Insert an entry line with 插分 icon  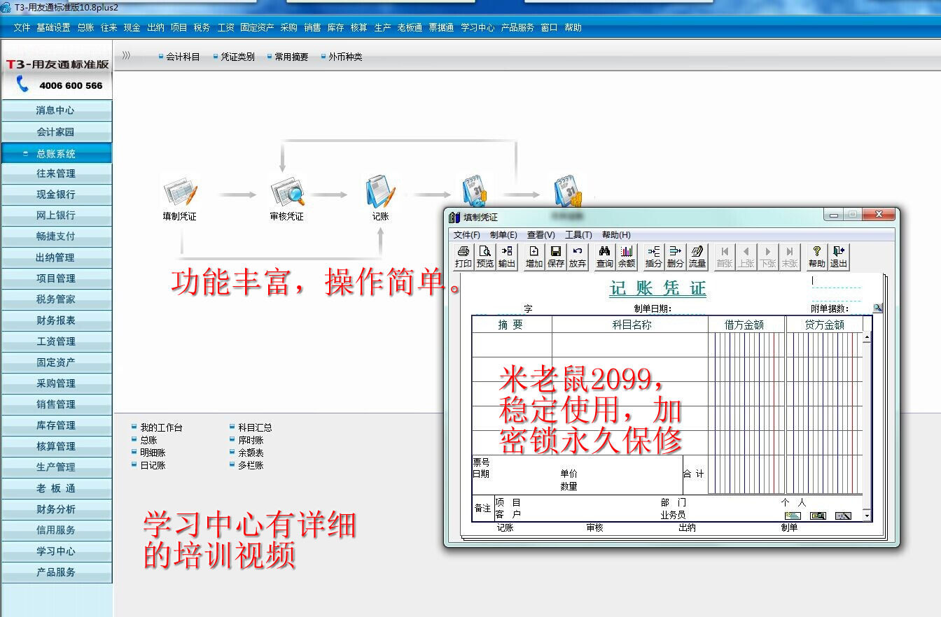click(x=654, y=257)
